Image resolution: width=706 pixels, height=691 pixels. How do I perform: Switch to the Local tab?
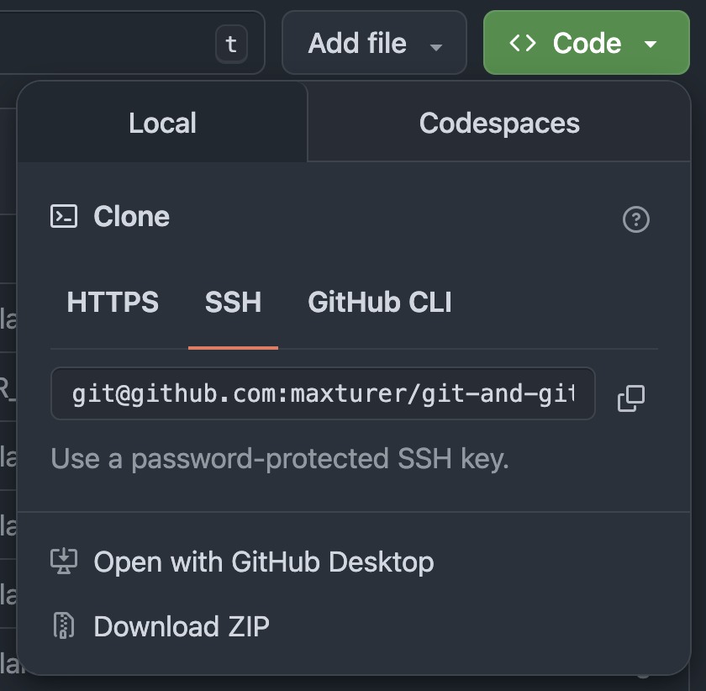pos(162,123)
